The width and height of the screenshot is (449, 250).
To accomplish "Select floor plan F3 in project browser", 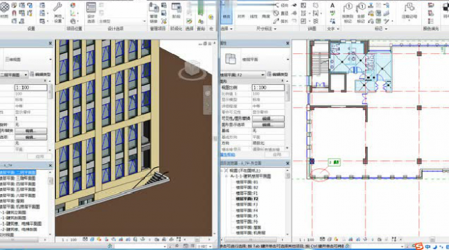I will point(247,204).
